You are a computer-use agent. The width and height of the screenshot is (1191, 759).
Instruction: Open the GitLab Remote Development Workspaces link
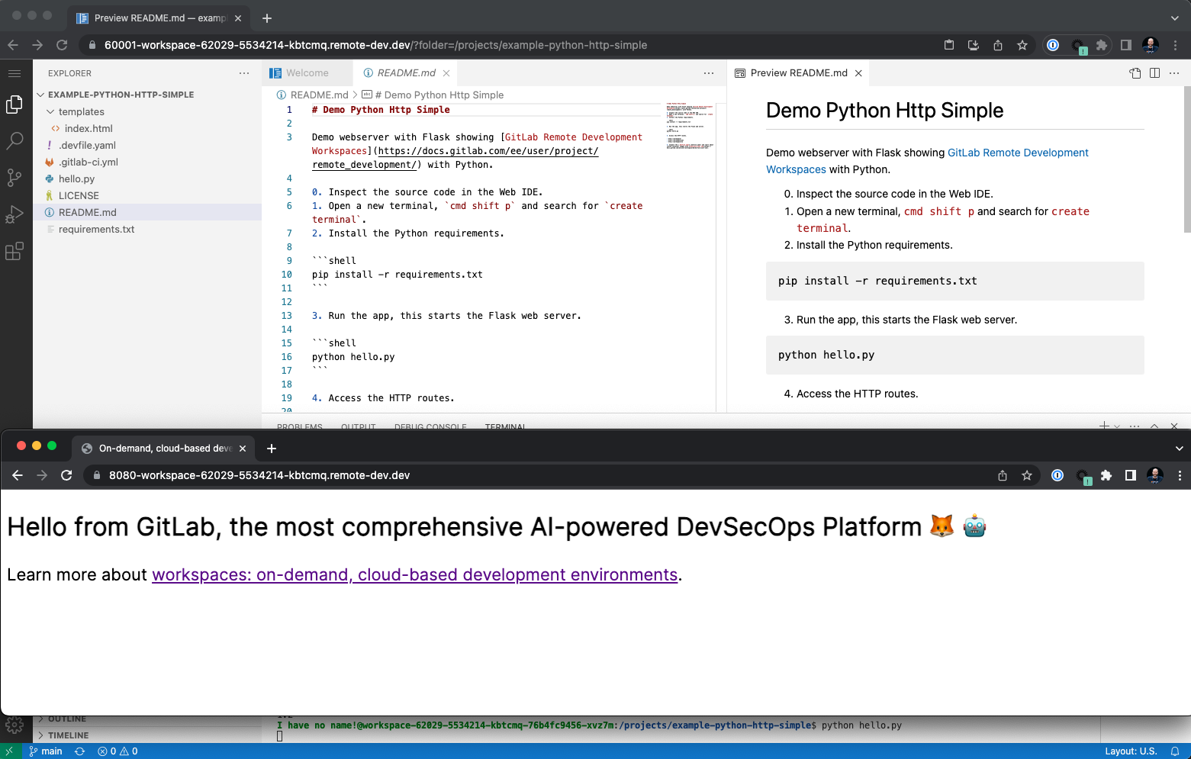pos(1018,153)
